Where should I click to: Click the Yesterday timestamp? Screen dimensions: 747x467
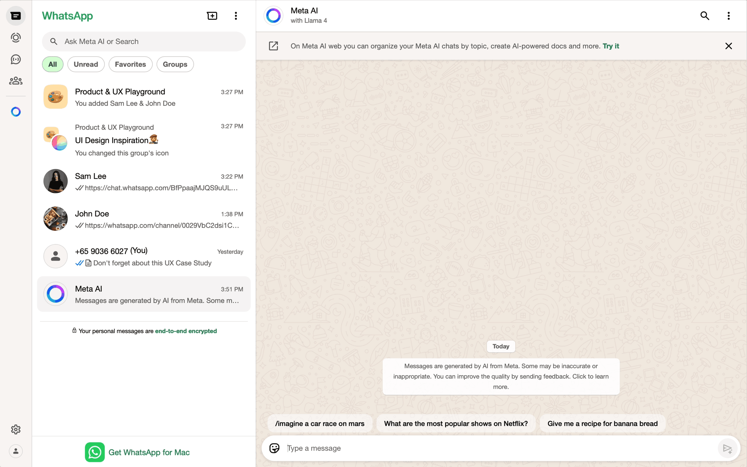point(230,252)
